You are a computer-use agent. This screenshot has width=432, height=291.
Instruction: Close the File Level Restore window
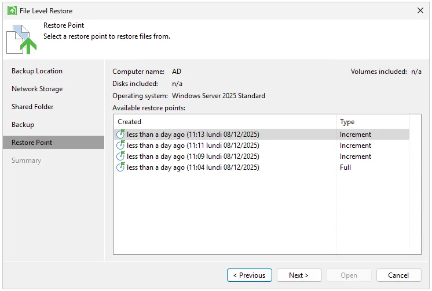pyautogui.click(x=420, y=10)
